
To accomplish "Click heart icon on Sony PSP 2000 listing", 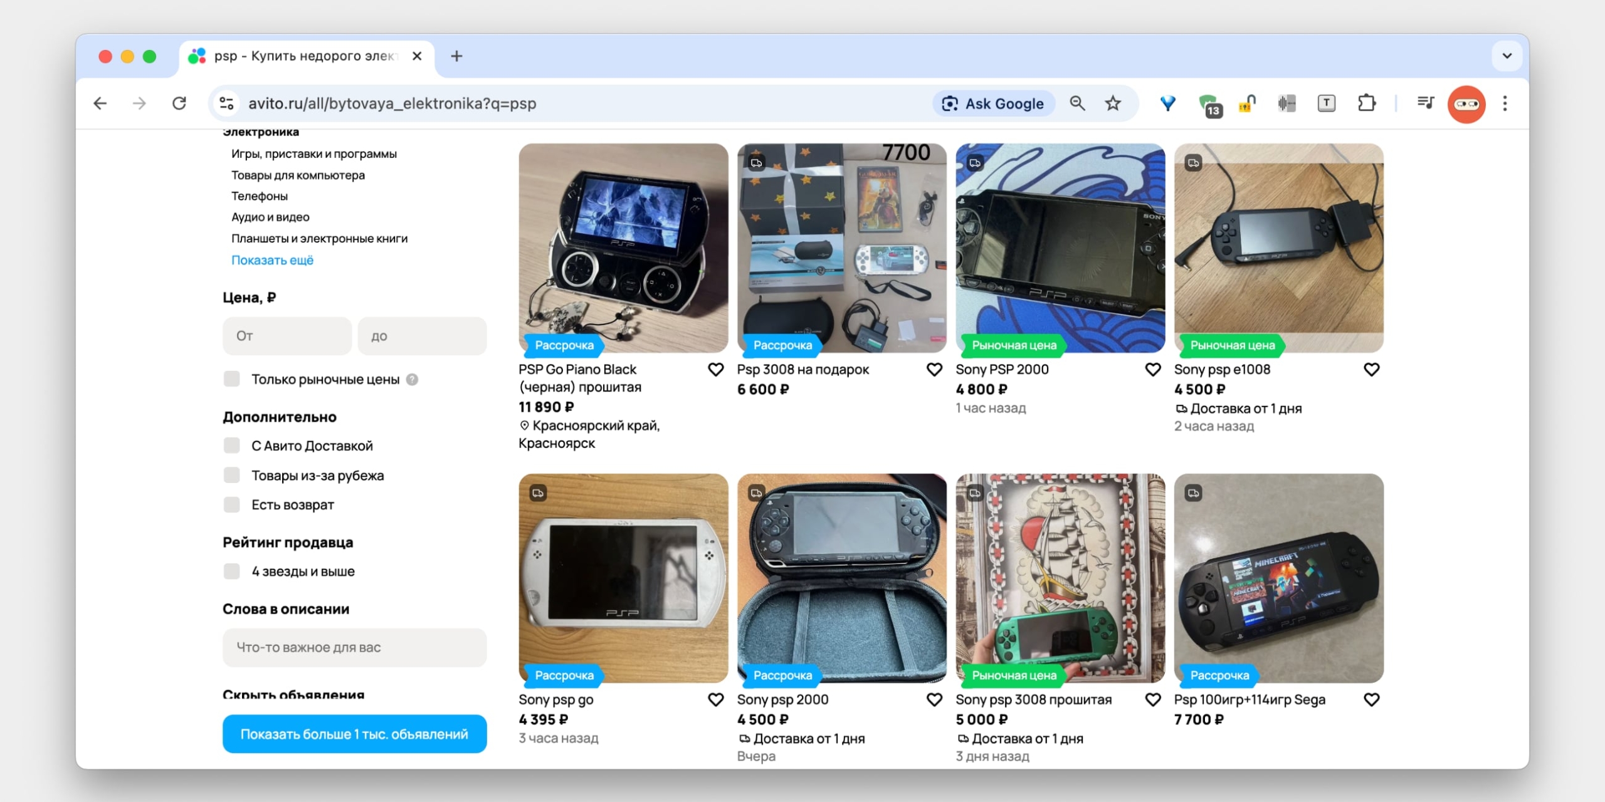I will pyautogui.click(x=1152, y=370).
